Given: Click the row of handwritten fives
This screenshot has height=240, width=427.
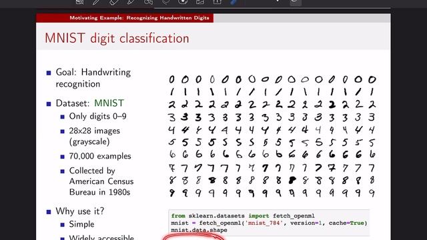Looking at the screenshot, I should (x=272, y=142).
